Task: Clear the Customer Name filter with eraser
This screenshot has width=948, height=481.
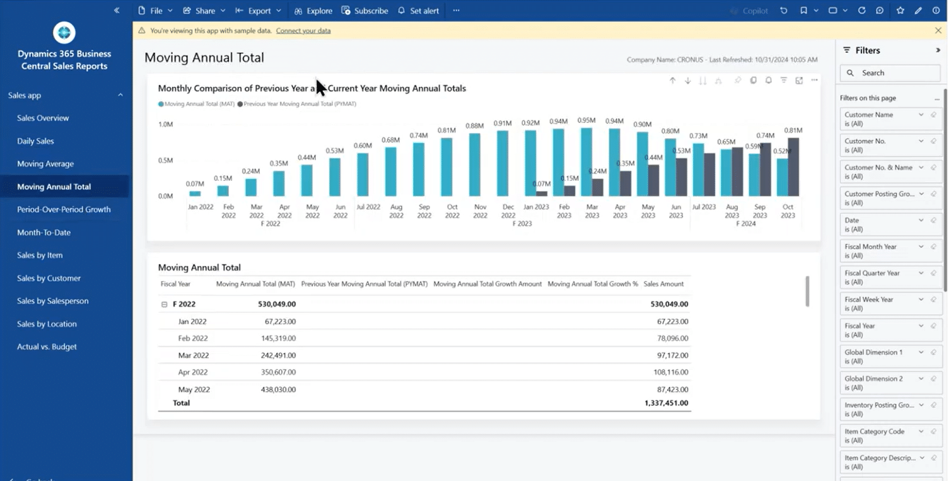Action: [934, 115]
